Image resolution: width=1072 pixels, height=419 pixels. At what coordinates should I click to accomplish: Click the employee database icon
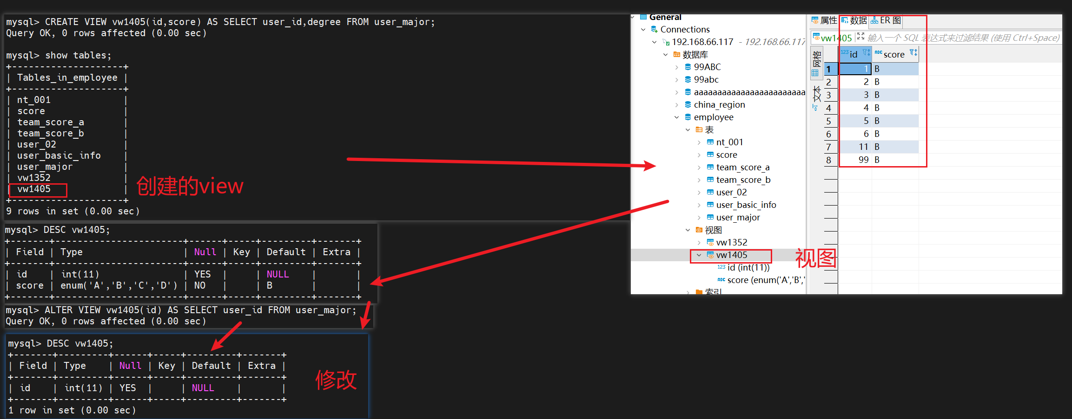click(688, 117)
